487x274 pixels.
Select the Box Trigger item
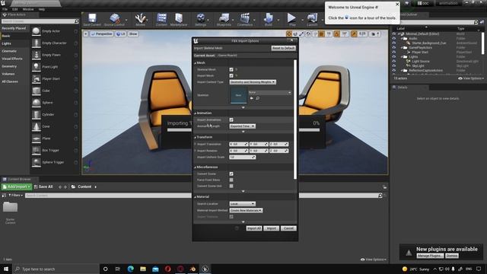55,150
